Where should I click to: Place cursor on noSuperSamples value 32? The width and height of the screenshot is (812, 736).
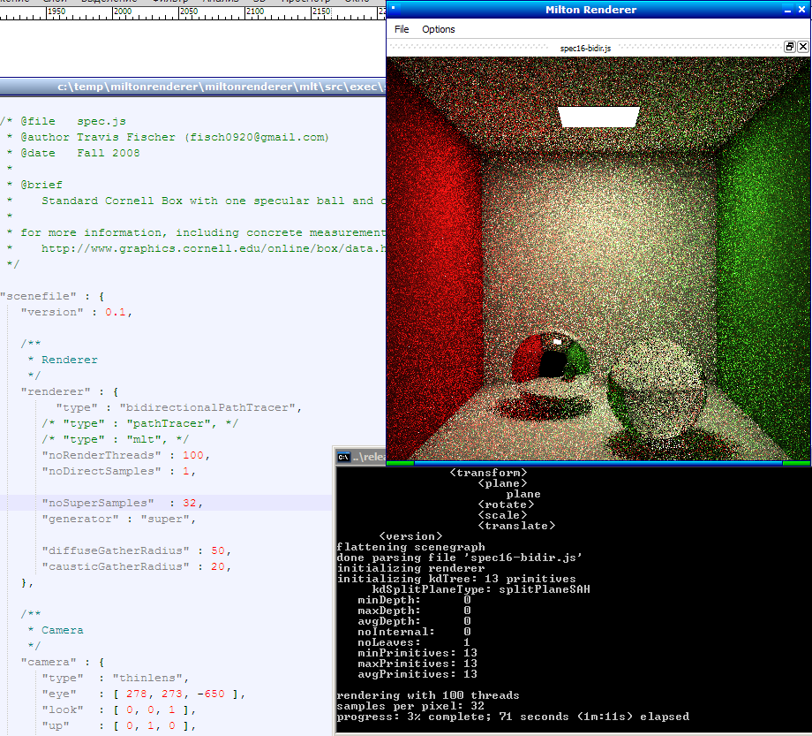(190, 503)
